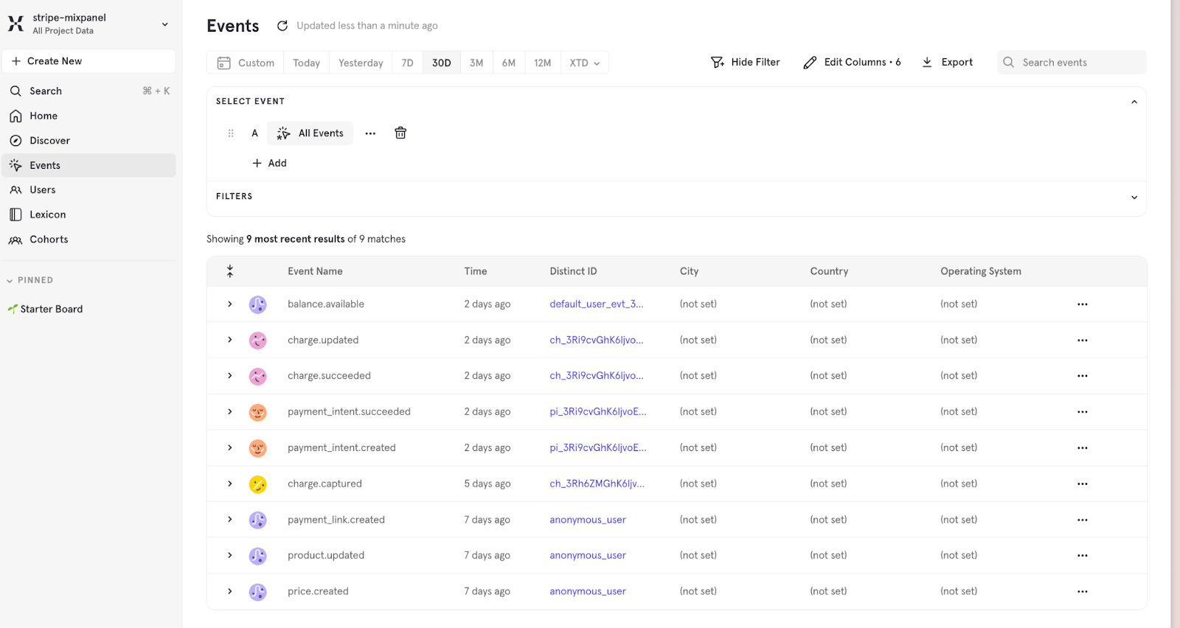Image resolution: width=1180 pixels, height=628 pixels.
Task: Add another event with Add button
Action: pyautogui.click(x=269, y=163)
